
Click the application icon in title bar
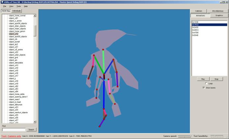[2, 2]
